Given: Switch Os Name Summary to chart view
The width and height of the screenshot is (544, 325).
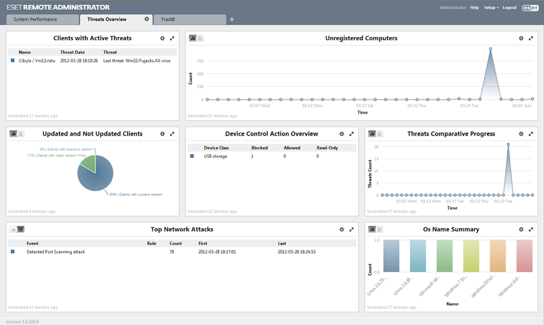Looking at the screenshot, I should 372,229.
